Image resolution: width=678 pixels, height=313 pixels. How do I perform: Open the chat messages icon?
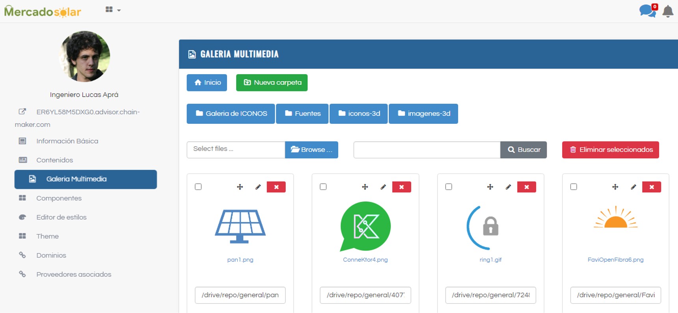click(x=647, y=11)
